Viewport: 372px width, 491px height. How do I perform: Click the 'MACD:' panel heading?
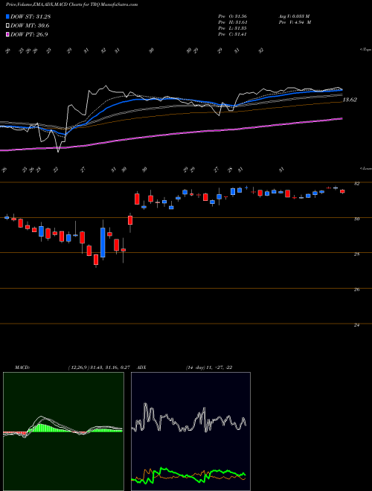pyautogui.click(x=22, y=368)
